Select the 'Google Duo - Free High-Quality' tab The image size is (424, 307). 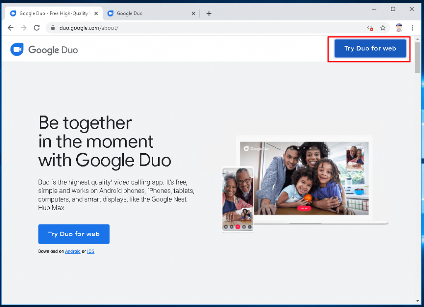[54, 13]
